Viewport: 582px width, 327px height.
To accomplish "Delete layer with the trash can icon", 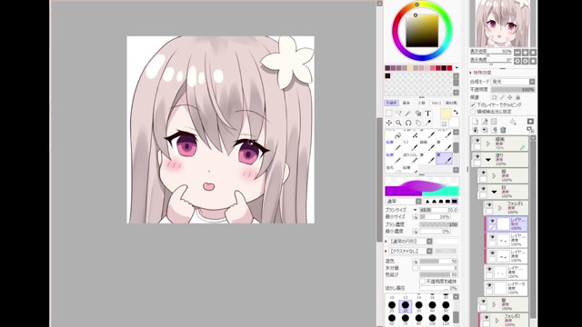I will (x=503, y=130).
